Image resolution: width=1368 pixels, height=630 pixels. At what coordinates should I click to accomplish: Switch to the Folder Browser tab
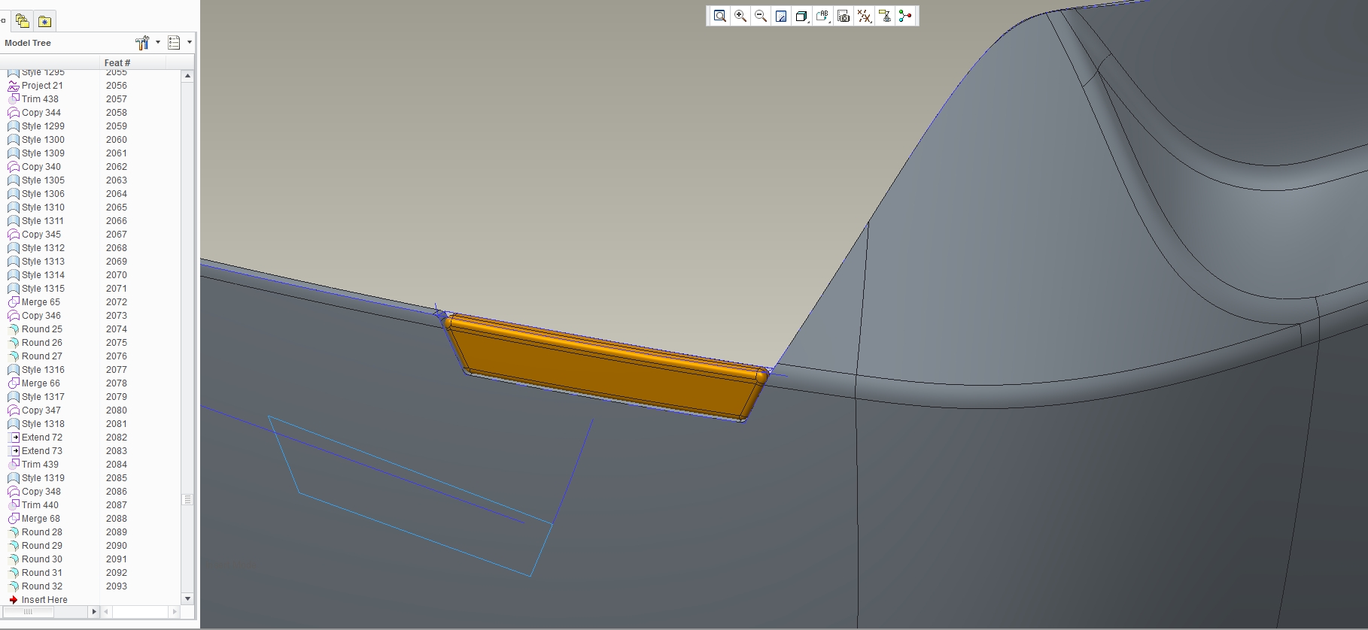coord(23,21)
